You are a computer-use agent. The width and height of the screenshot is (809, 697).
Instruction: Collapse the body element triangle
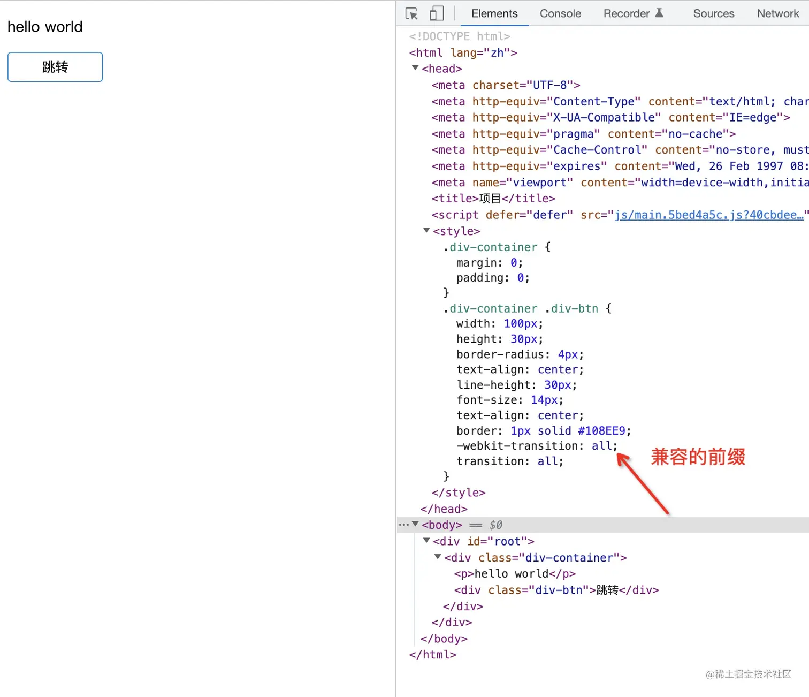pyautogui.click(x=415, y=524)
